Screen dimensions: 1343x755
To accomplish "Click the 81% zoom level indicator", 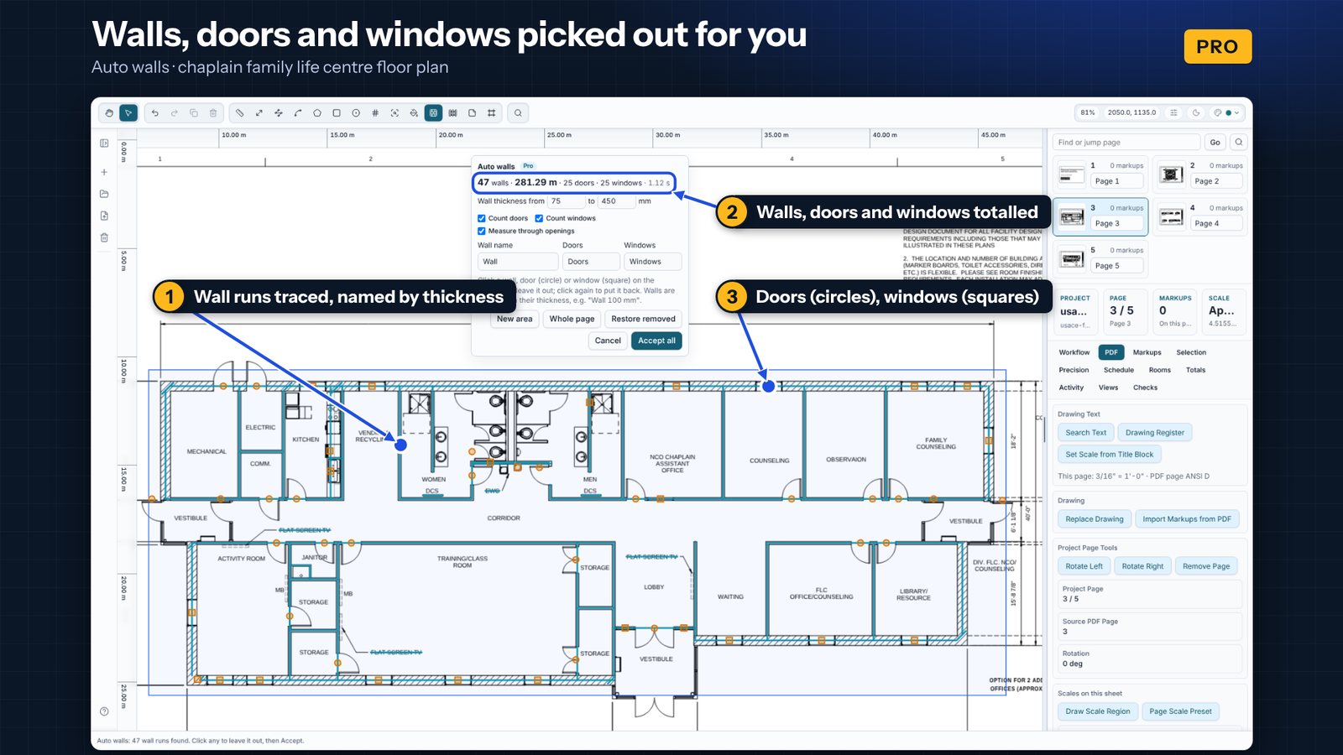I will [1088, 112].
